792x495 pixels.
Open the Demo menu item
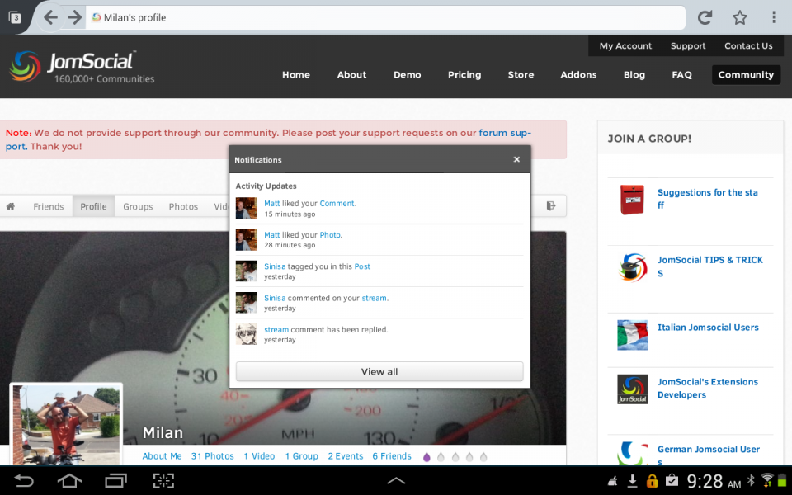[407, 75]
